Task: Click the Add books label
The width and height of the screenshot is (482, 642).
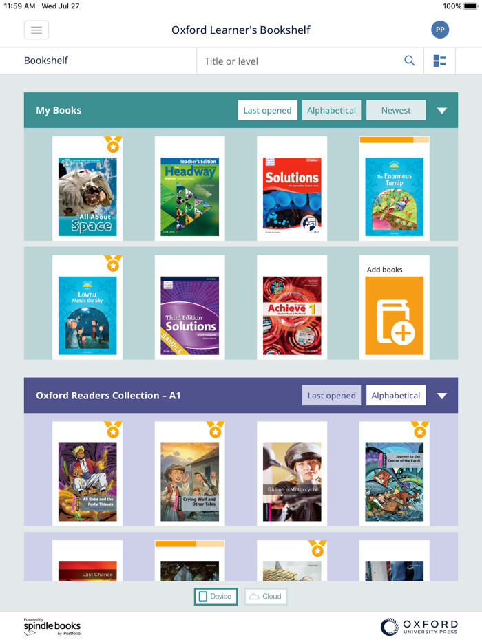Action: (x=384, y=270)
